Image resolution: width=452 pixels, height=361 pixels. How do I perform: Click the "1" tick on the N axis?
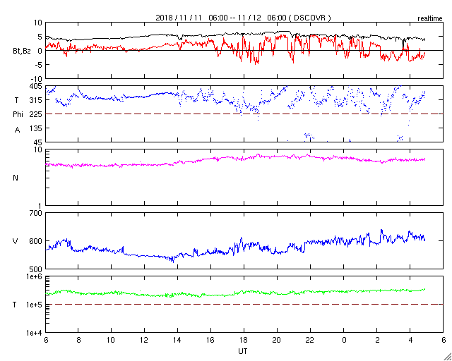tap(40, 206)
